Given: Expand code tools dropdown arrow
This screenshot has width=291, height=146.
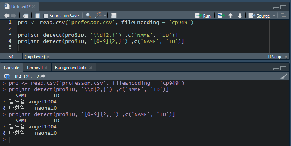Looking at the screenshot, I should 105,16.
